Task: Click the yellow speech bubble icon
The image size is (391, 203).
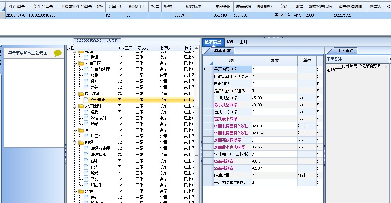Action: click(58, 53)
